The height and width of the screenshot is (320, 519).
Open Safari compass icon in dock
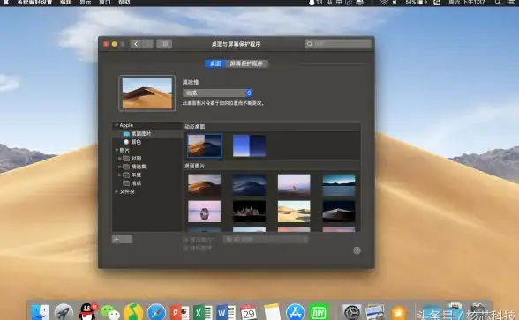pos(156,312)
